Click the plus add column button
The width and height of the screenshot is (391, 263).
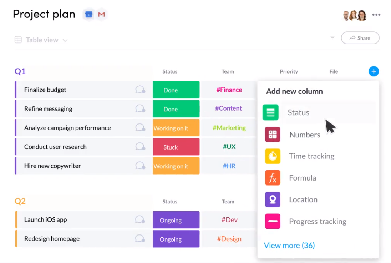374,71
